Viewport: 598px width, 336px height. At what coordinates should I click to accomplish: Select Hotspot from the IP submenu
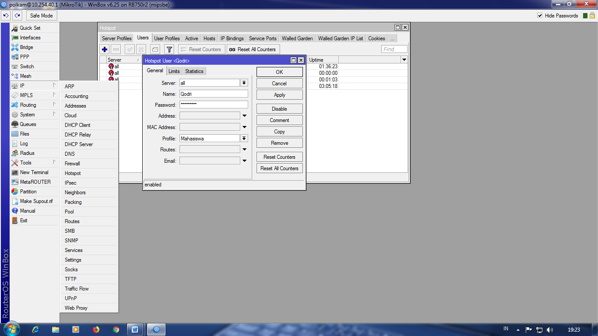(x=89, y=173)
